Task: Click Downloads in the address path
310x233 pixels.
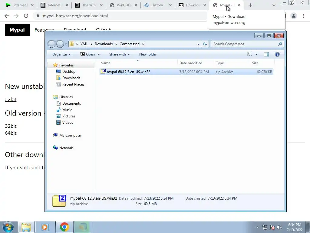Action: pos(104,44)
